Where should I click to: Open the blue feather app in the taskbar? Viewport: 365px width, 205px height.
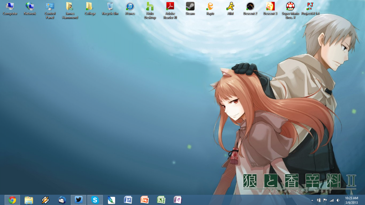tap(112, 200)
